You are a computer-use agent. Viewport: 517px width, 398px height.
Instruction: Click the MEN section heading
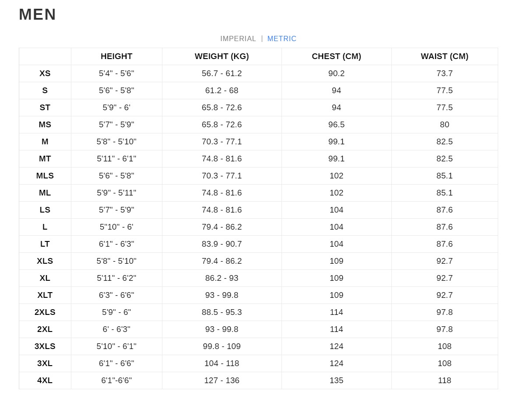[37, 14]
